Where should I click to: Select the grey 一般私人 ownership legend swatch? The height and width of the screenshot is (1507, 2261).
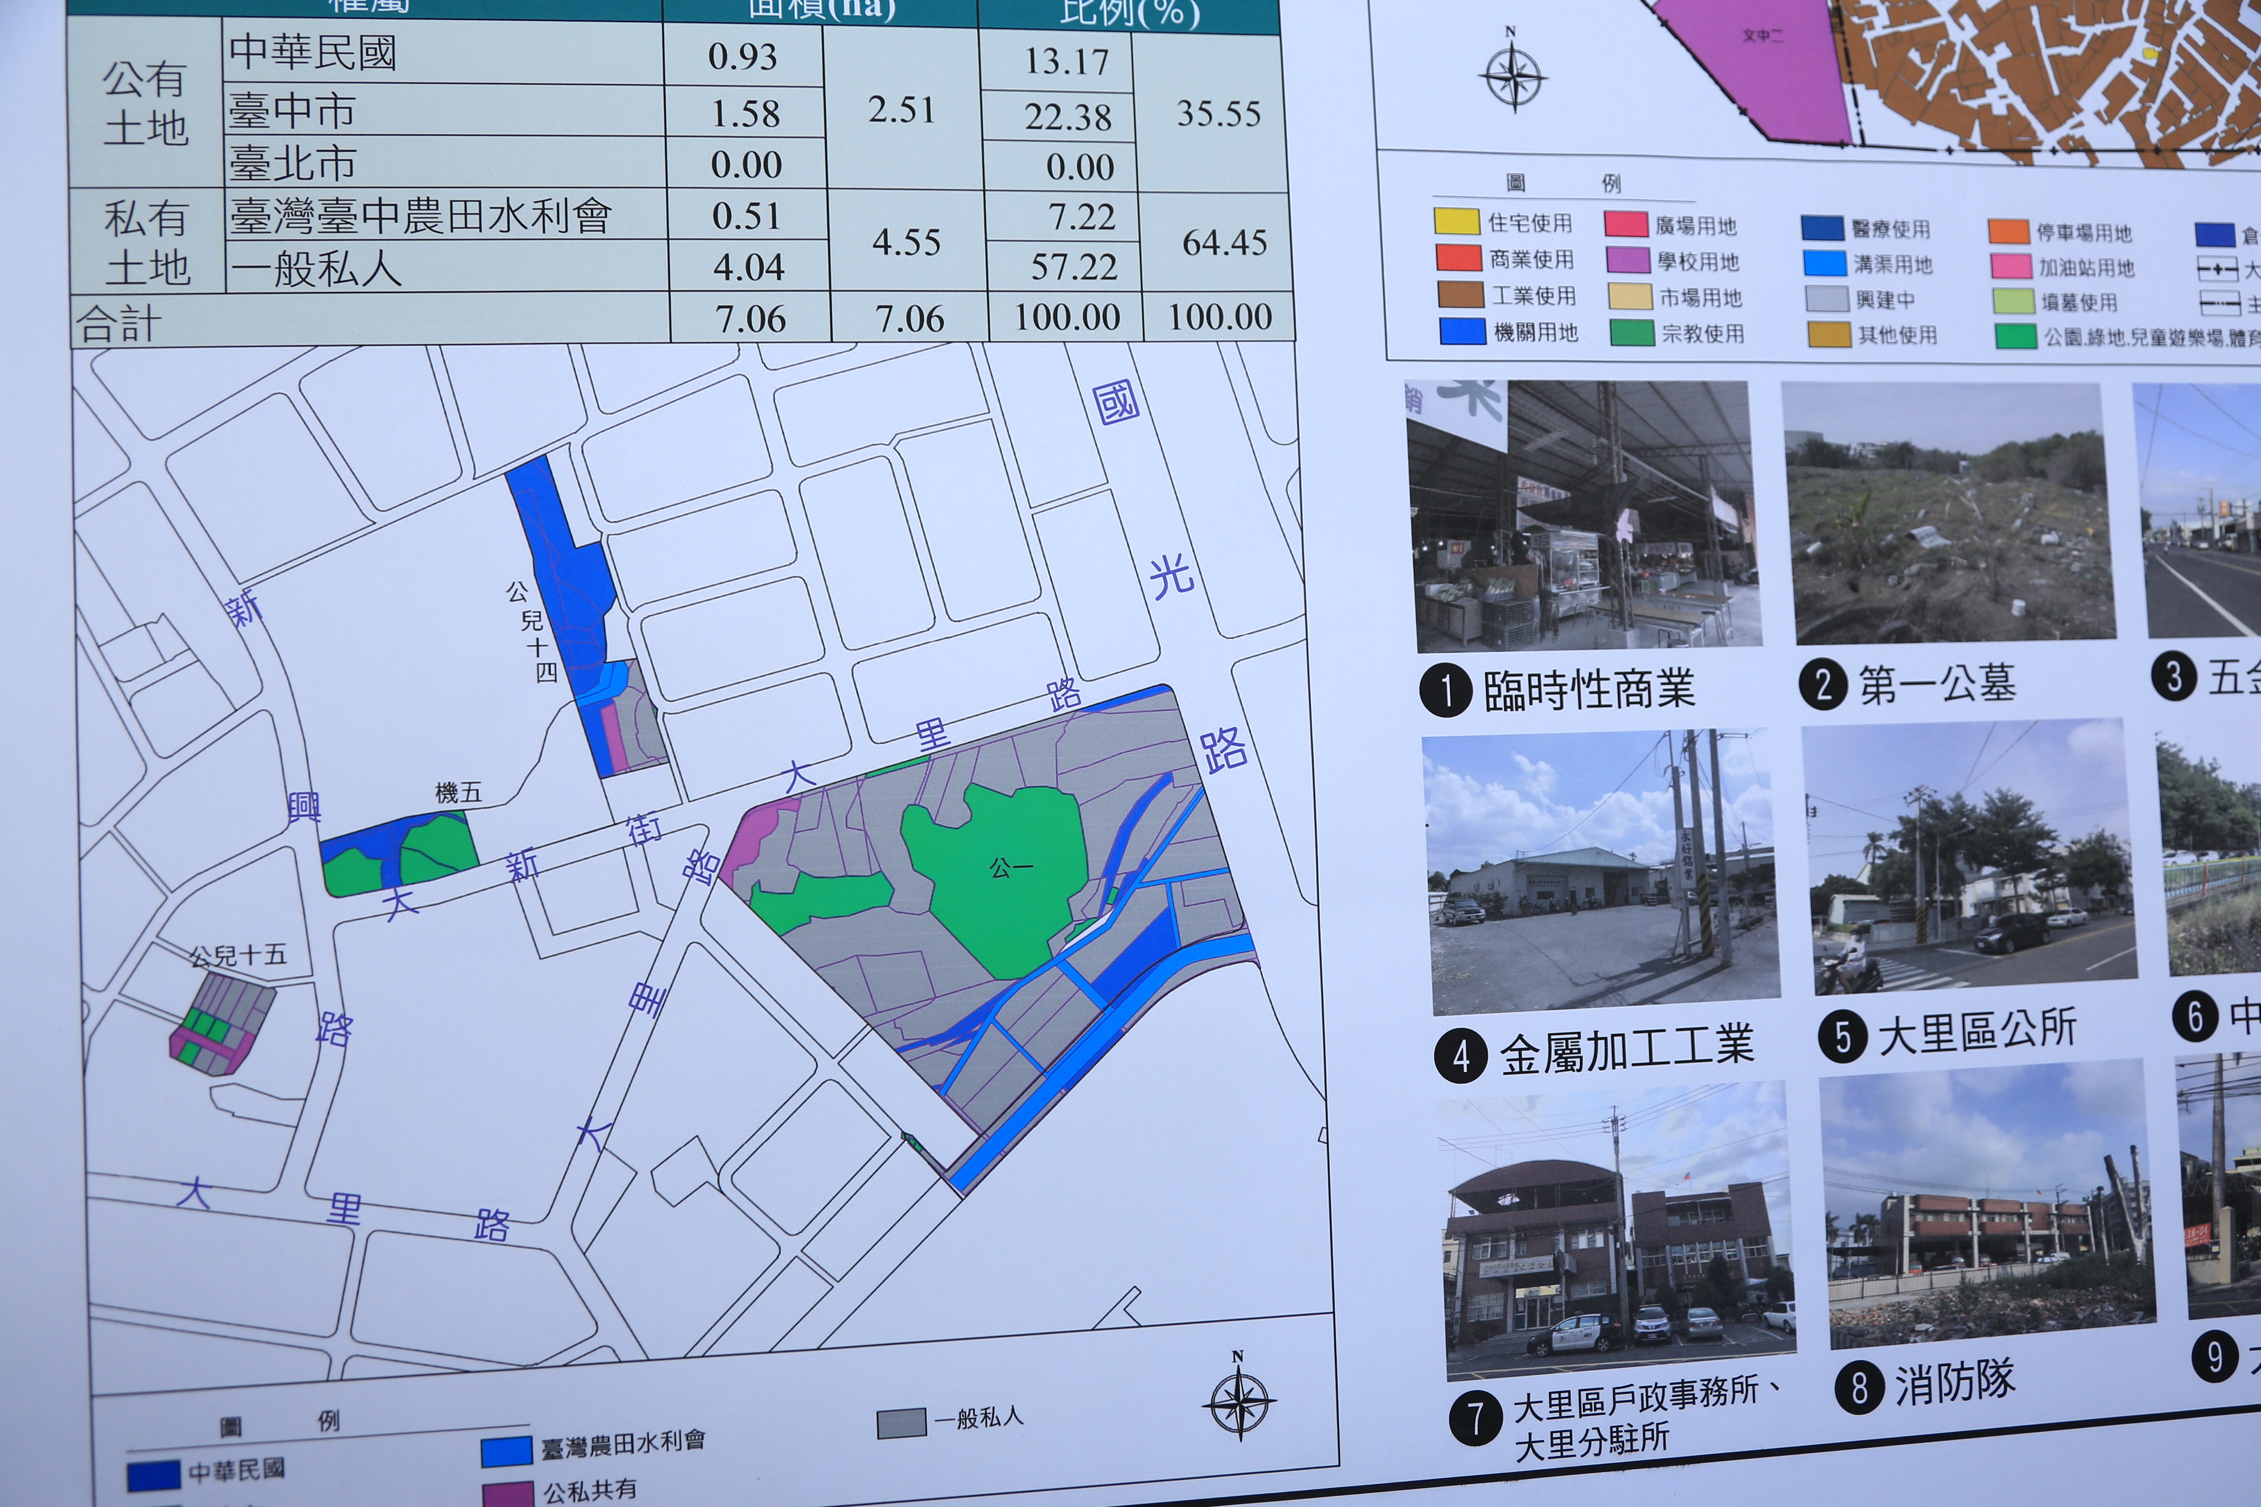click(902, 1423)
